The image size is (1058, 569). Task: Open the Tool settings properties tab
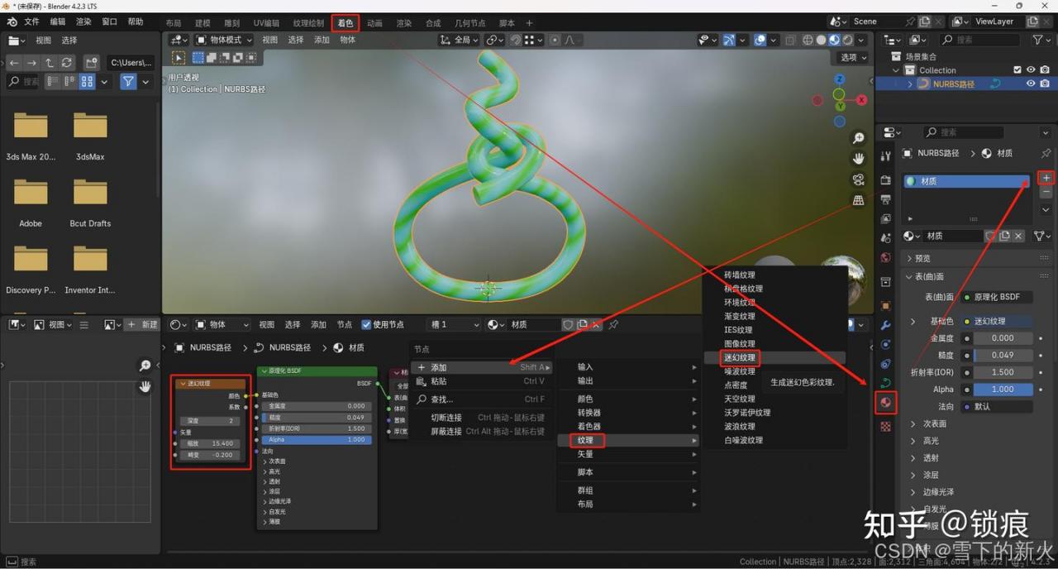886,156
